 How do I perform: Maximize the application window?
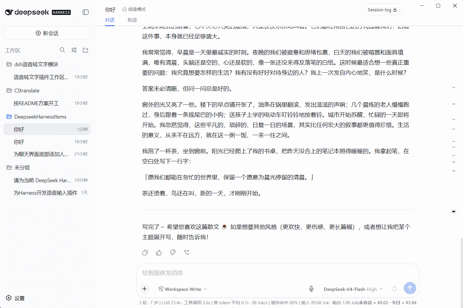click(438, 6)
